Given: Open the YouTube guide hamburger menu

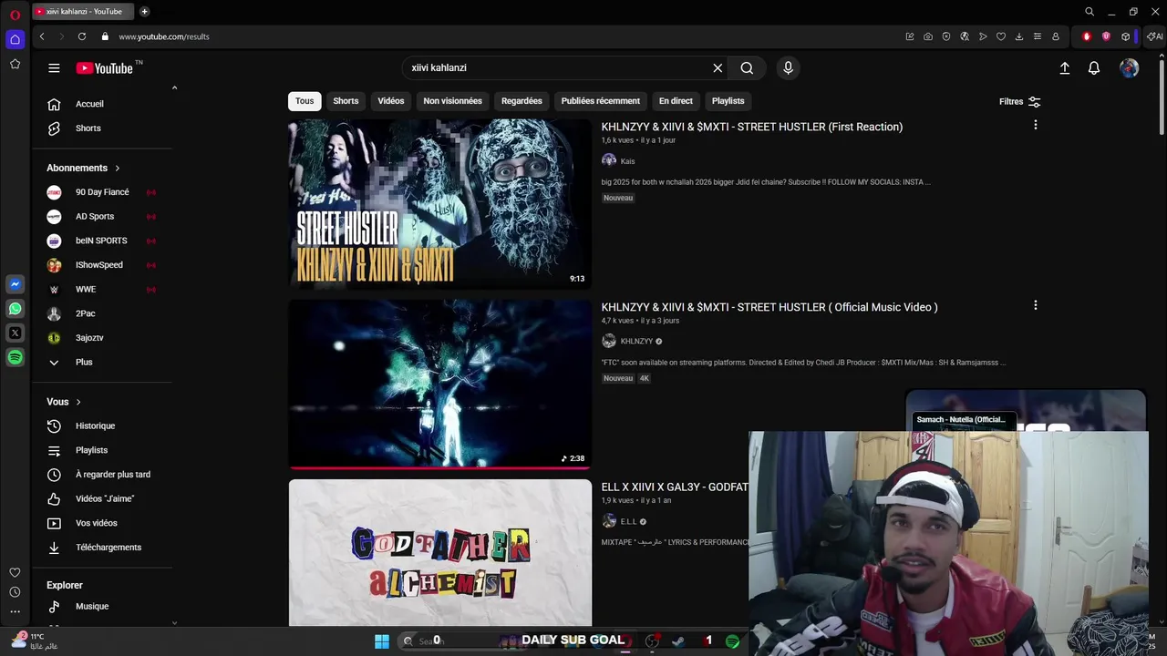Looking at the screenshot, I should click(x=54, y=68).
